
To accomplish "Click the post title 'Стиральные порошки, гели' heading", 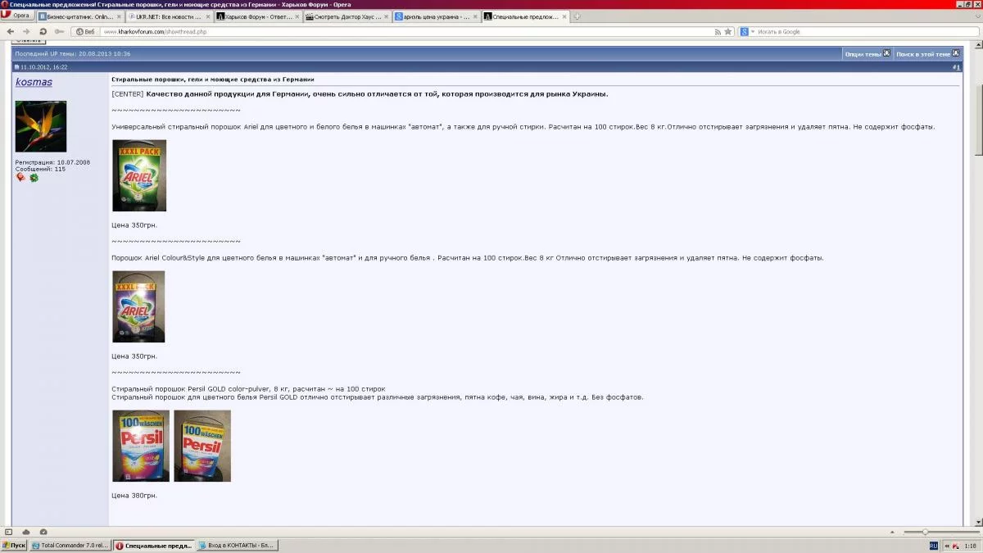I will 213,79.
